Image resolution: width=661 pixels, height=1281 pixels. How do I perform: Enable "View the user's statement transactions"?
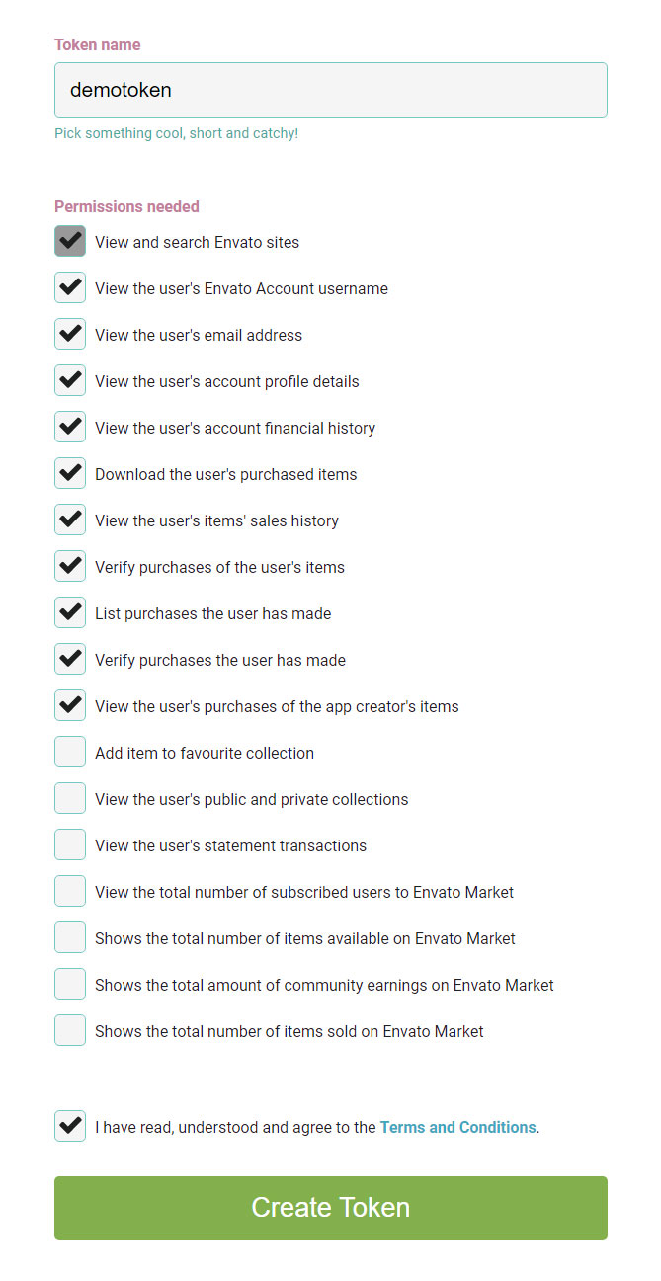coord(70,844)
